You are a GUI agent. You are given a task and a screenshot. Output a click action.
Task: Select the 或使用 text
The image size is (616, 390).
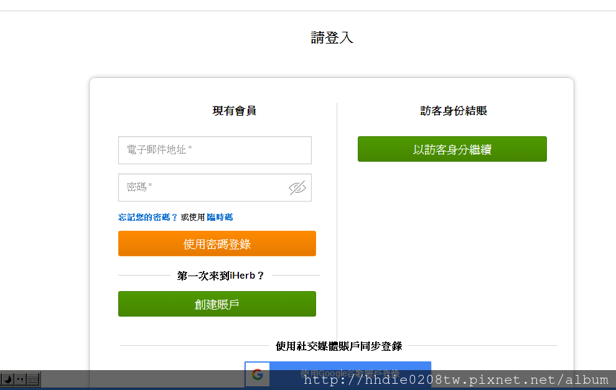[193, 217]
